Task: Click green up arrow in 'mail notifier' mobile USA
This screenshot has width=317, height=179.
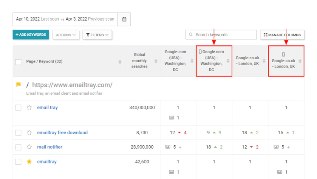Action: 215,147
